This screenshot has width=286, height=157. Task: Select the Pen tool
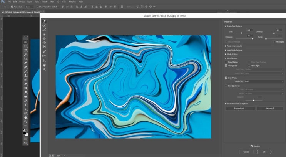point(25,101)
